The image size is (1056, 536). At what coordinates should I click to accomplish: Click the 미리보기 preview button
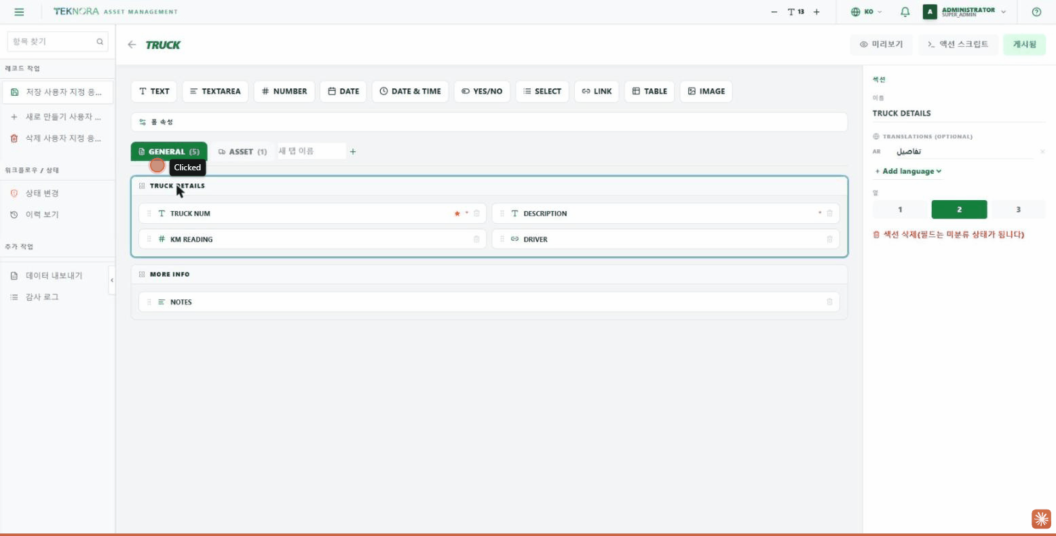click(881, 44)
